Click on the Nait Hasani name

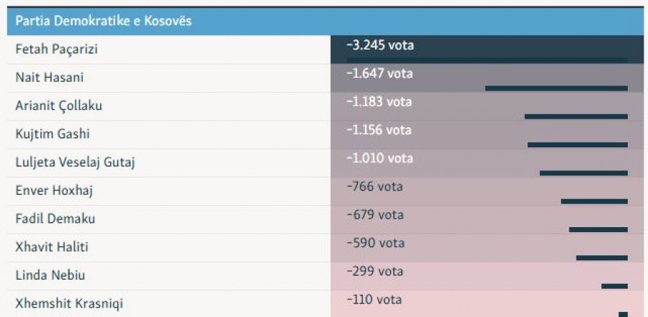(x=49, y=78)
